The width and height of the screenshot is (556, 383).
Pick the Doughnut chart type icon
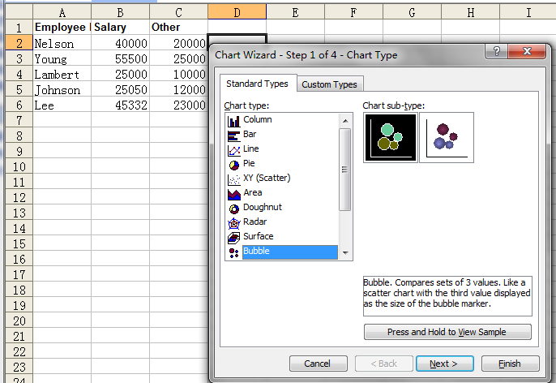coord(233,209)
